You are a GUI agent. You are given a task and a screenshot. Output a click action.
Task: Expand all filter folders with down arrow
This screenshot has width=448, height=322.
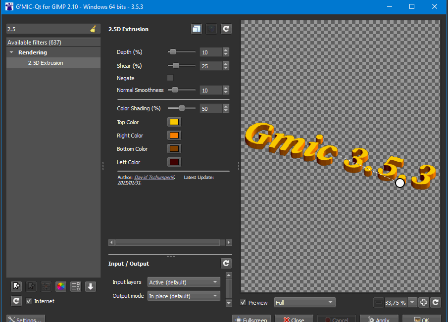91,286
